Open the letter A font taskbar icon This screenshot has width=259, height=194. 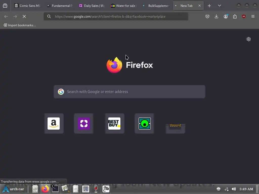tap(85, 189)
